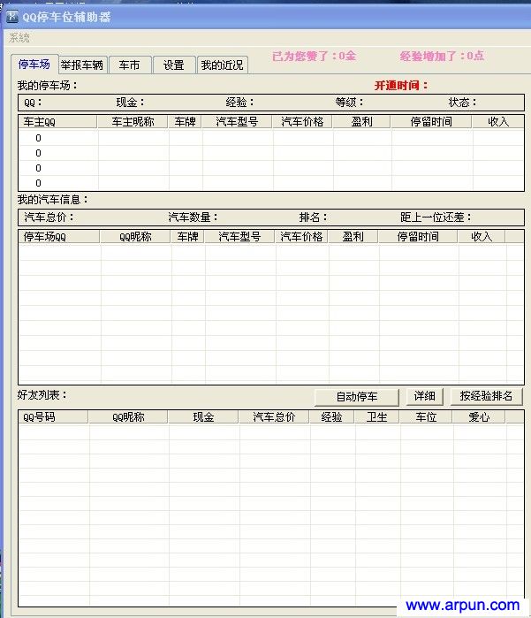Click the 好友列表 label
The width and height of the screenshot is (531, 618).
(42, 395)
